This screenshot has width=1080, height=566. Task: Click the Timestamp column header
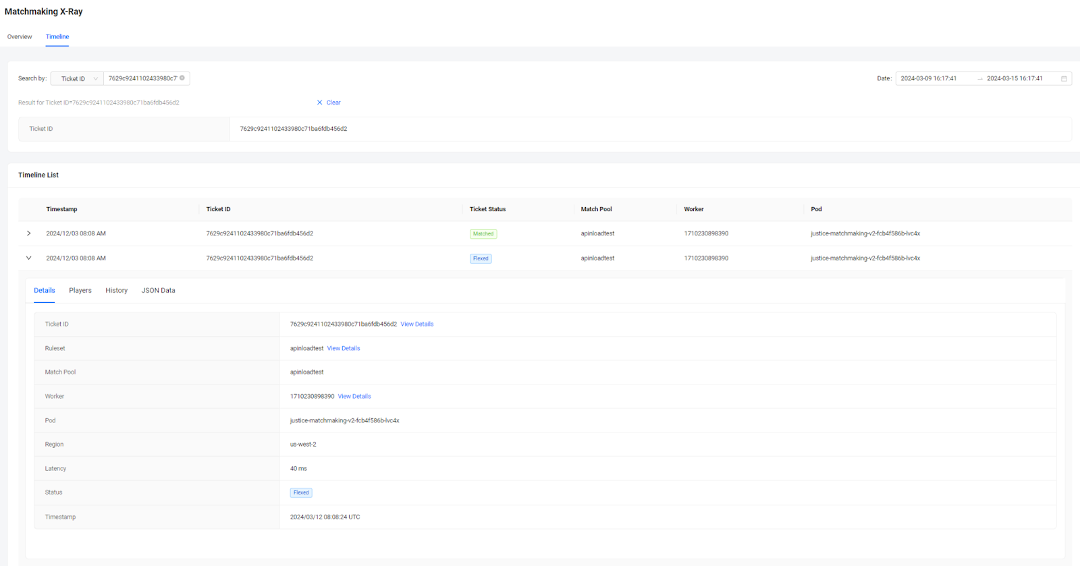tap(61, 210)
